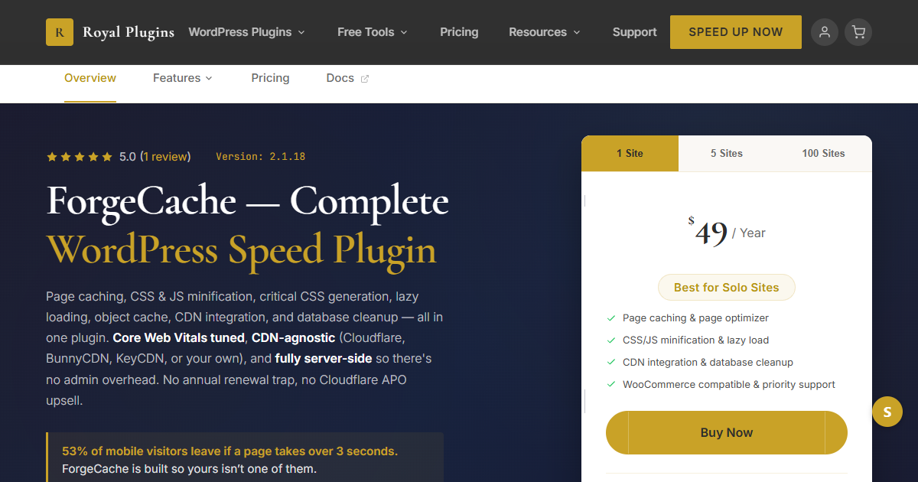Click CDN integration & database cleanup feature
Screen dimensions: 918x482
708,363
